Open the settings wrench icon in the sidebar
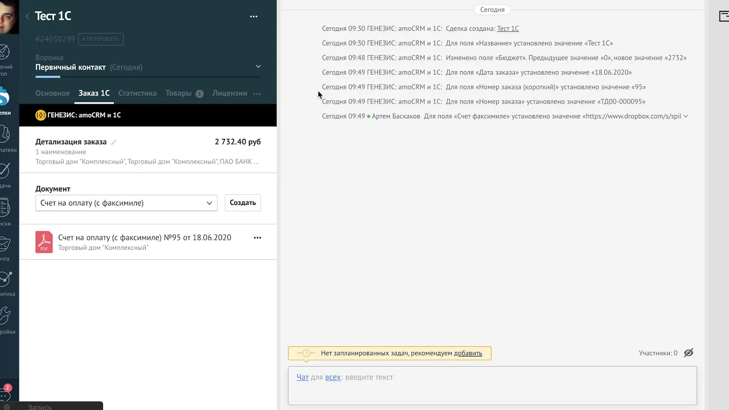729x410 pixels. click(x=5, y=316)
